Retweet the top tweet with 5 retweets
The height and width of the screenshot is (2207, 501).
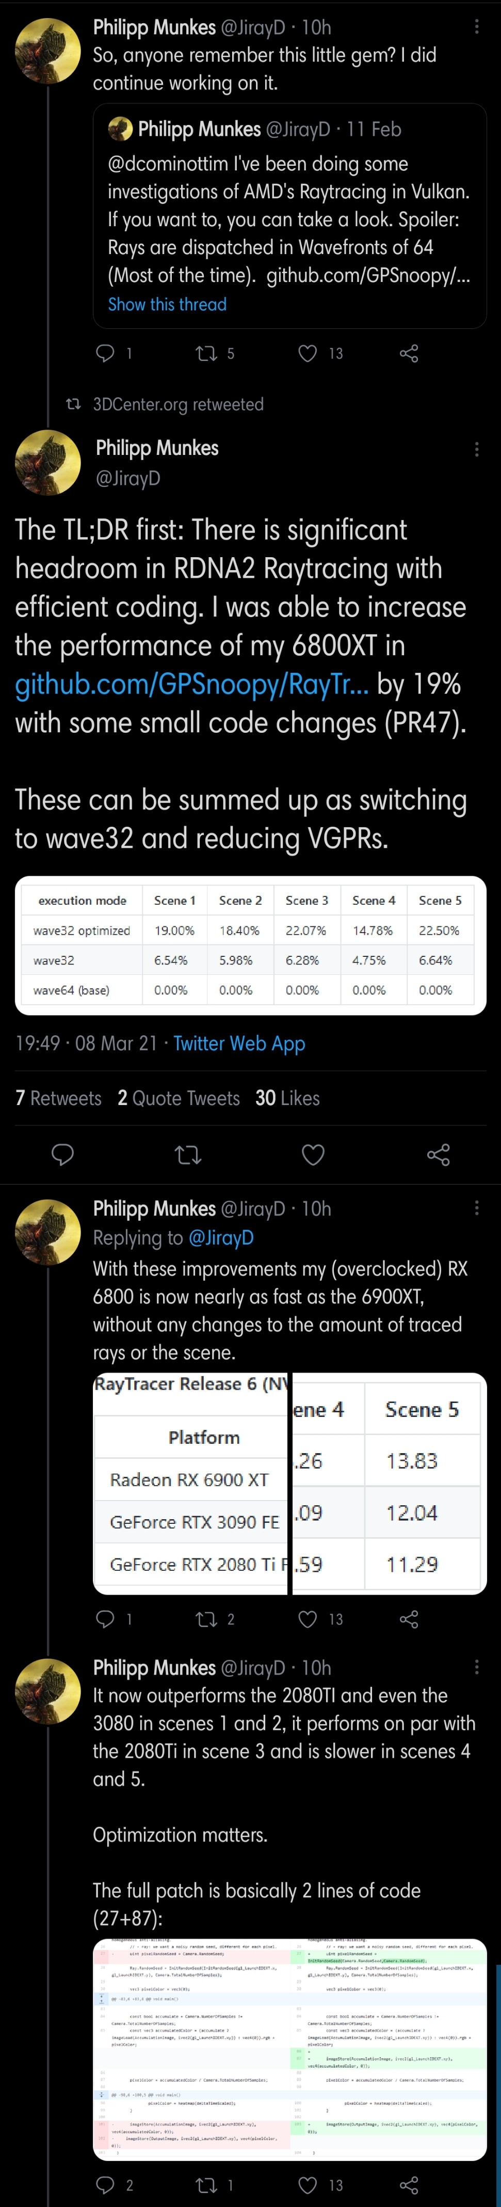coord(206,353)
